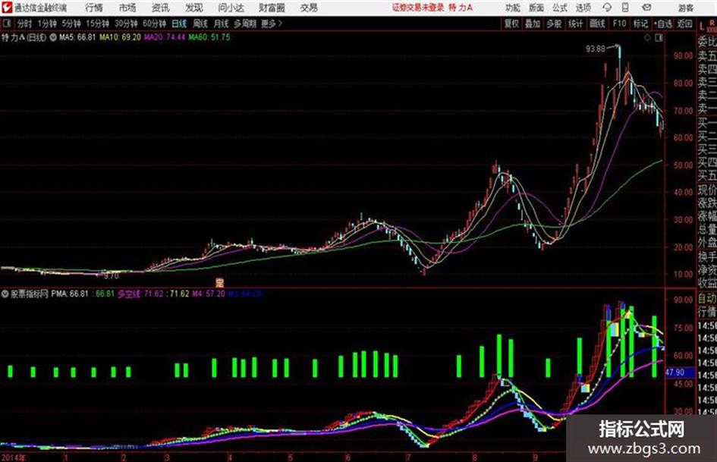The image size is (717, 462).
Task: Click the 叠加 overlay button
Action: pyautogui.click(x=533, y=24)
